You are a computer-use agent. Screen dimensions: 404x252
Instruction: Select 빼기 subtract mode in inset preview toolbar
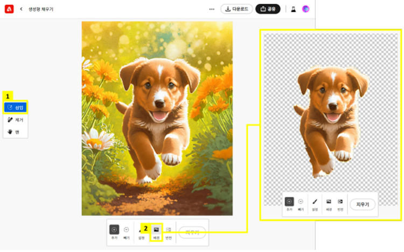click(x=301, y=204)
